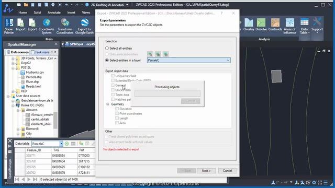Enable the Point coordinates checkbox

117,113
